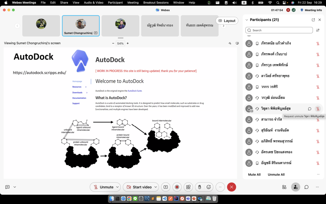326x204 pixels.
Task: Pop out the Participants panel
Action: point(313,20)
